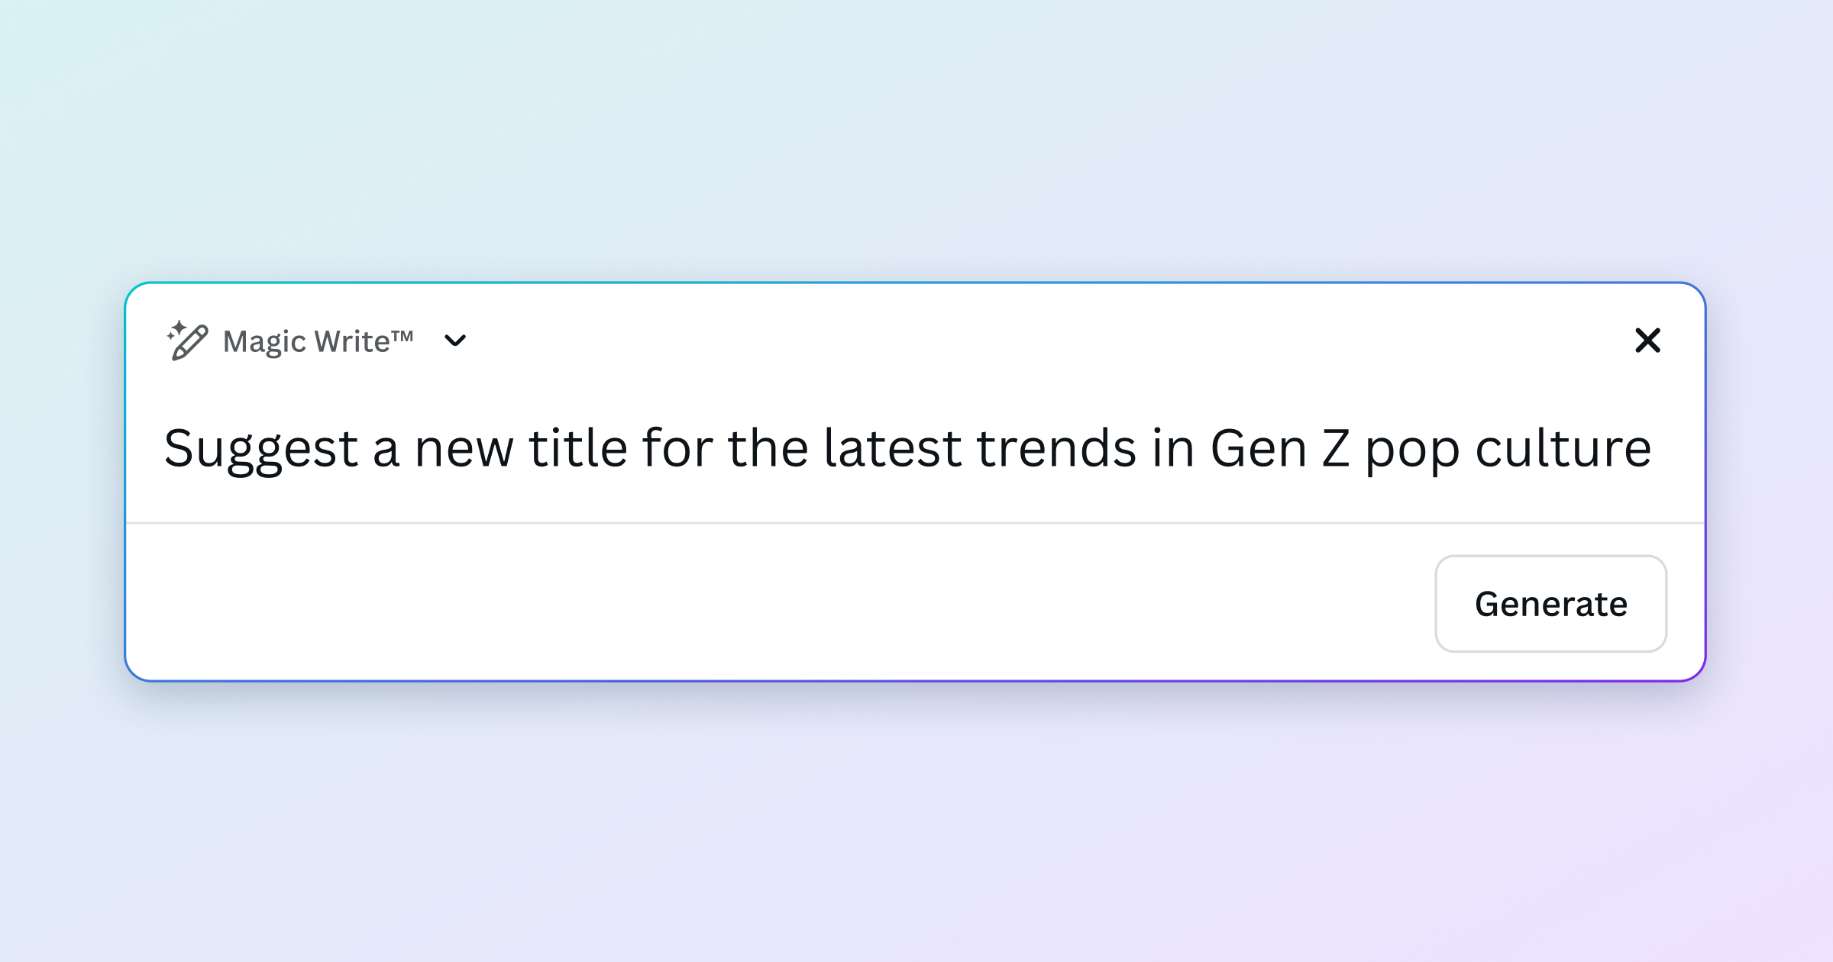
Task: Click the word "title" in the prompt
Action: click(578, 447)
